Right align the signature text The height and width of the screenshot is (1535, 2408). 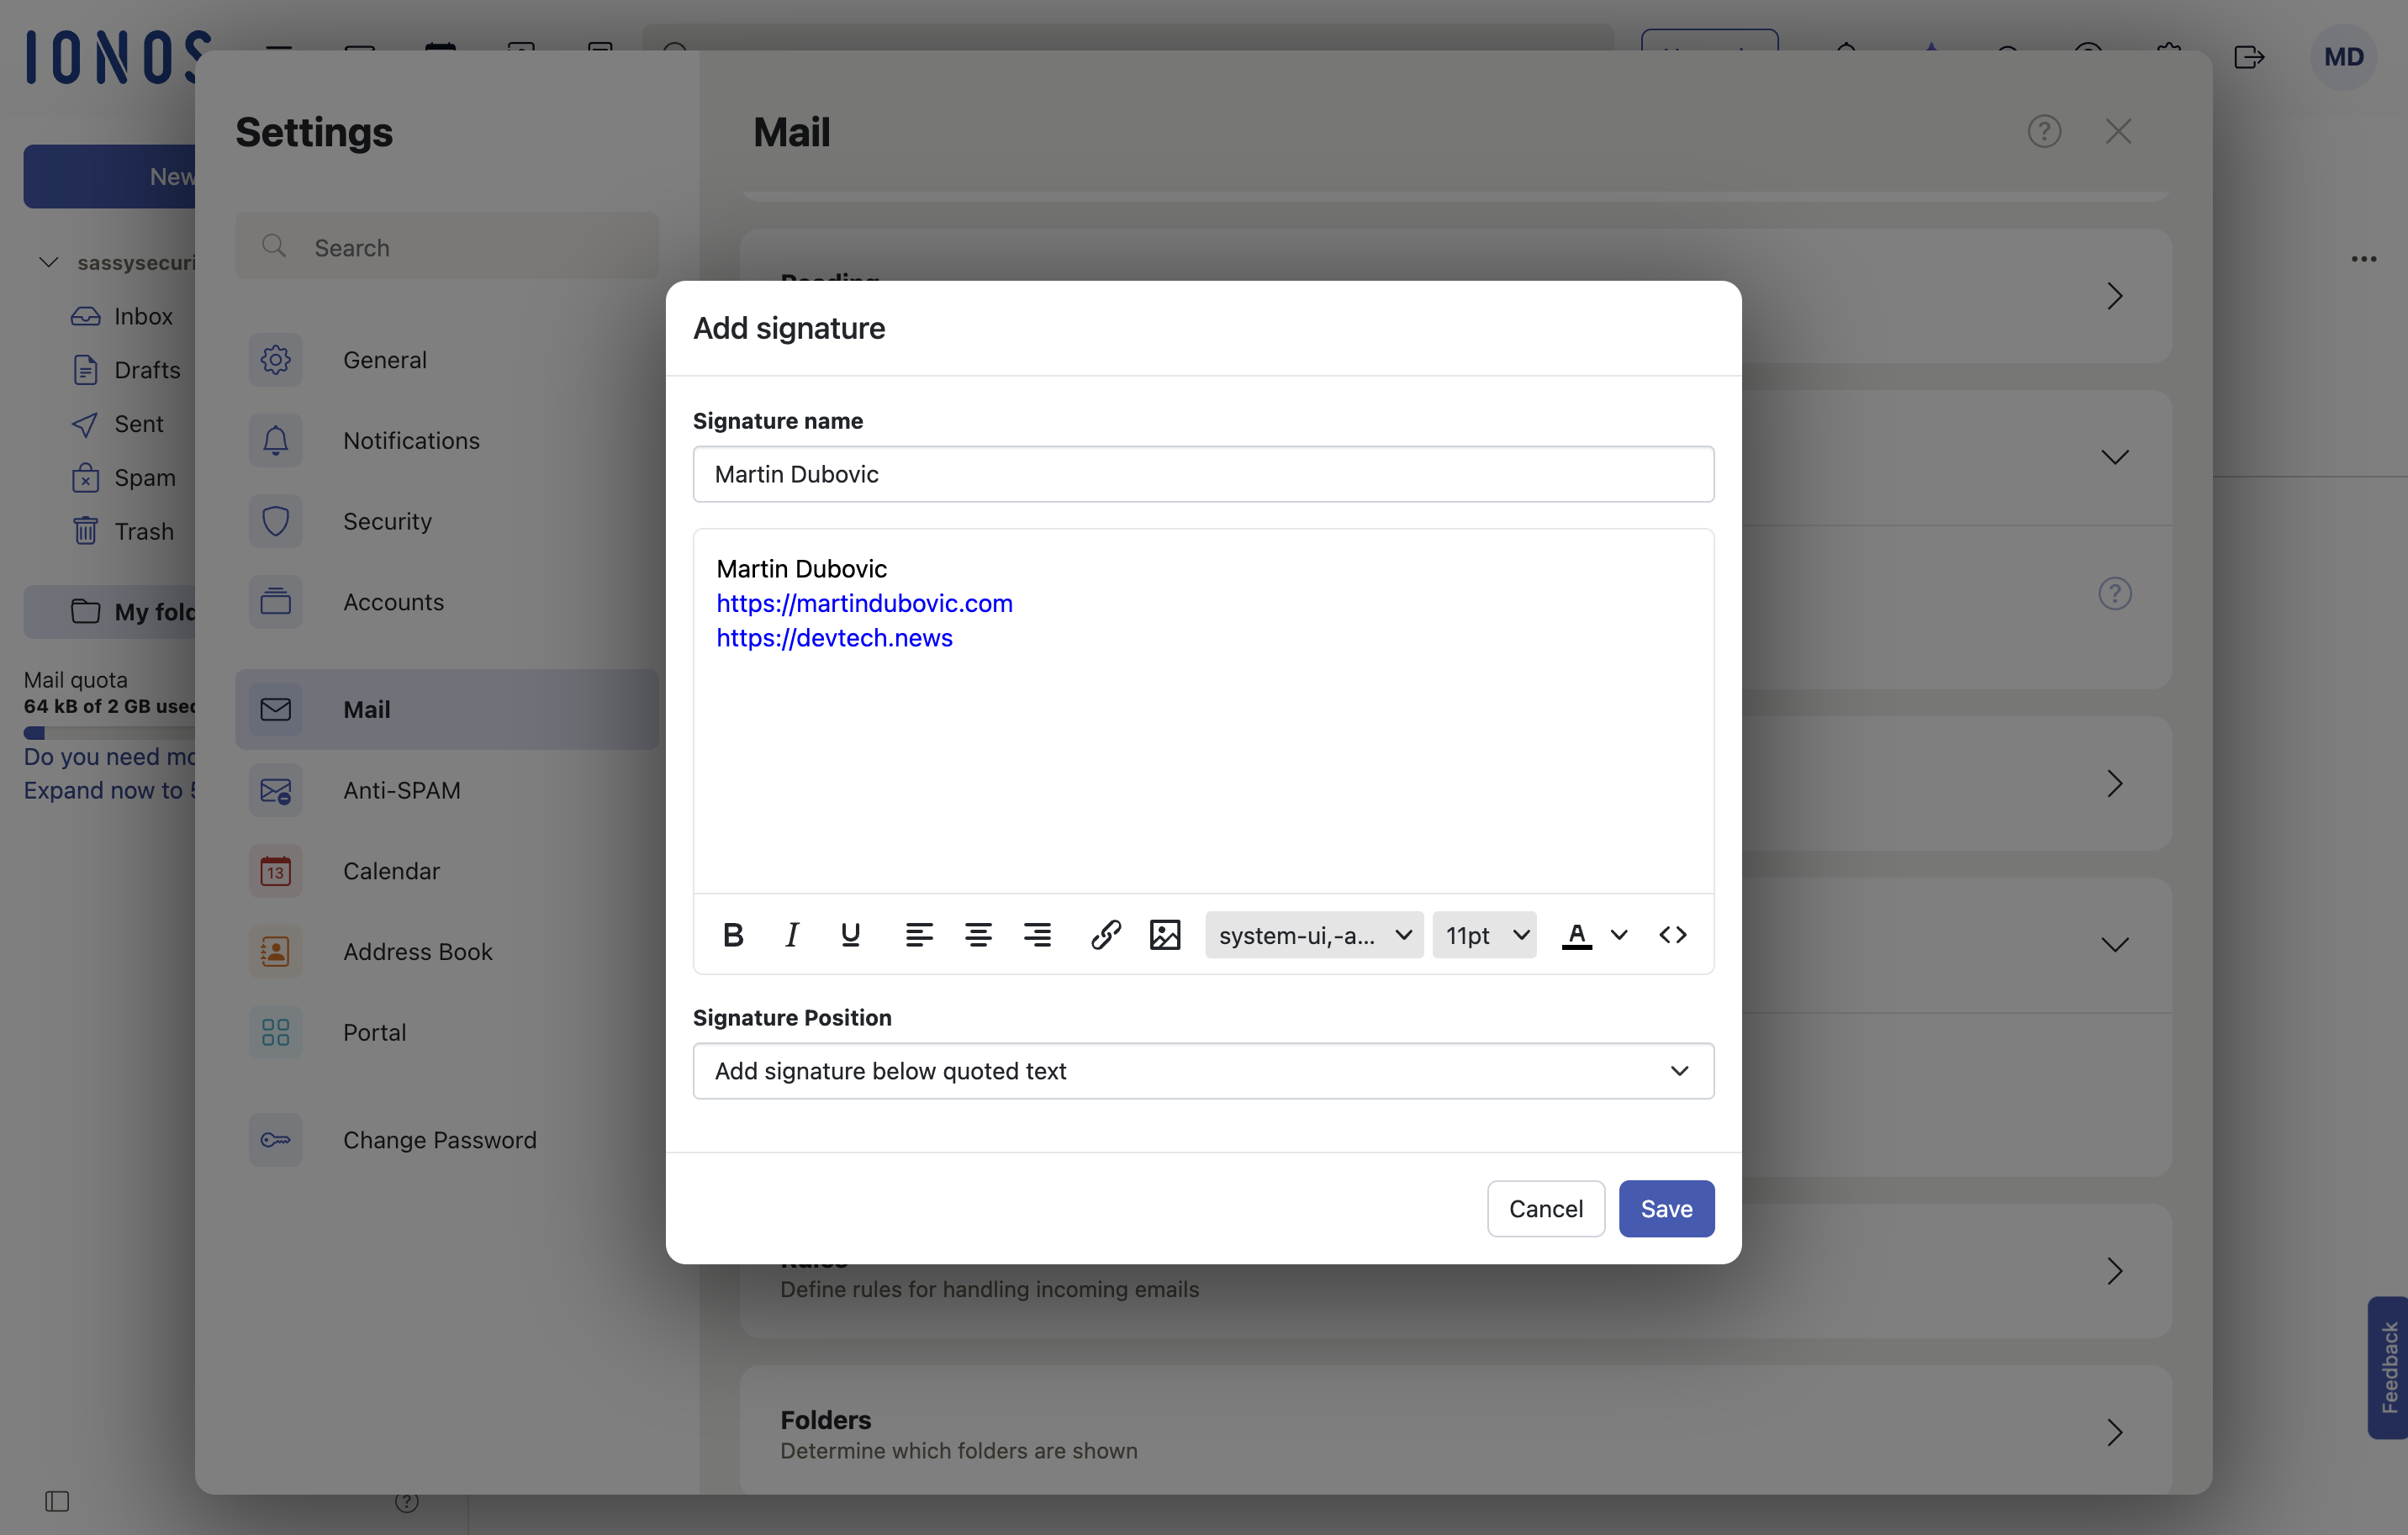(1037, 935)
